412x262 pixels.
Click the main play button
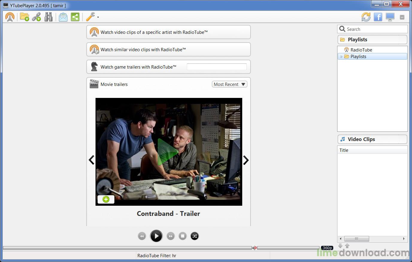pyautogui.click(x=156, y=236)
